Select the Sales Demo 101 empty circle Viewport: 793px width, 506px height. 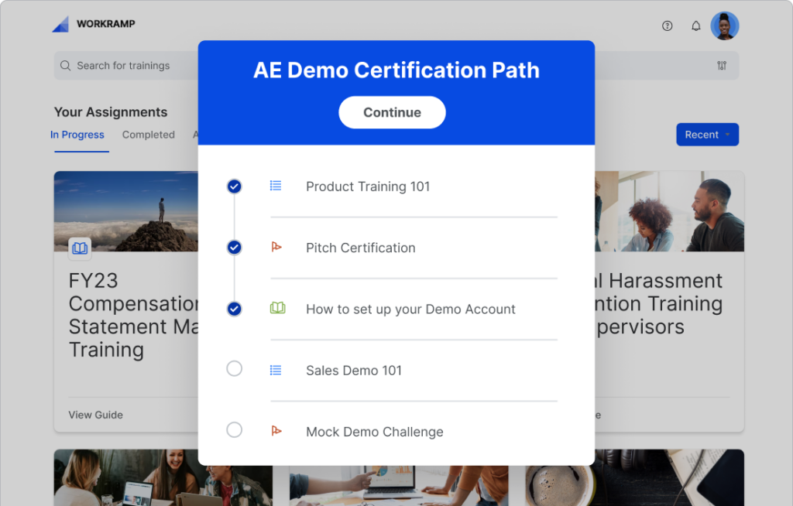(x=234, y=369)
